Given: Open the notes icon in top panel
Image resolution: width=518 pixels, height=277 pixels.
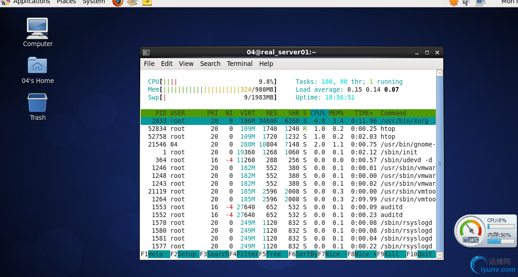Looking at the screenshot, I should pos(147,2).
